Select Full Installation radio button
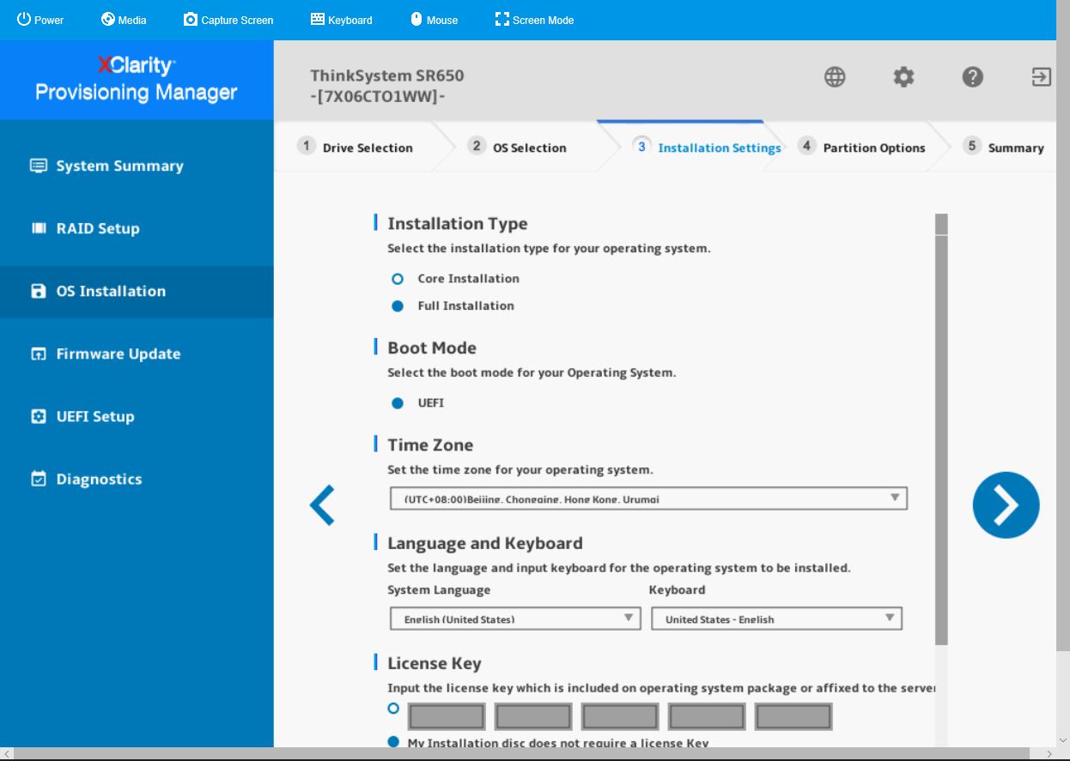 click(397, 306)
